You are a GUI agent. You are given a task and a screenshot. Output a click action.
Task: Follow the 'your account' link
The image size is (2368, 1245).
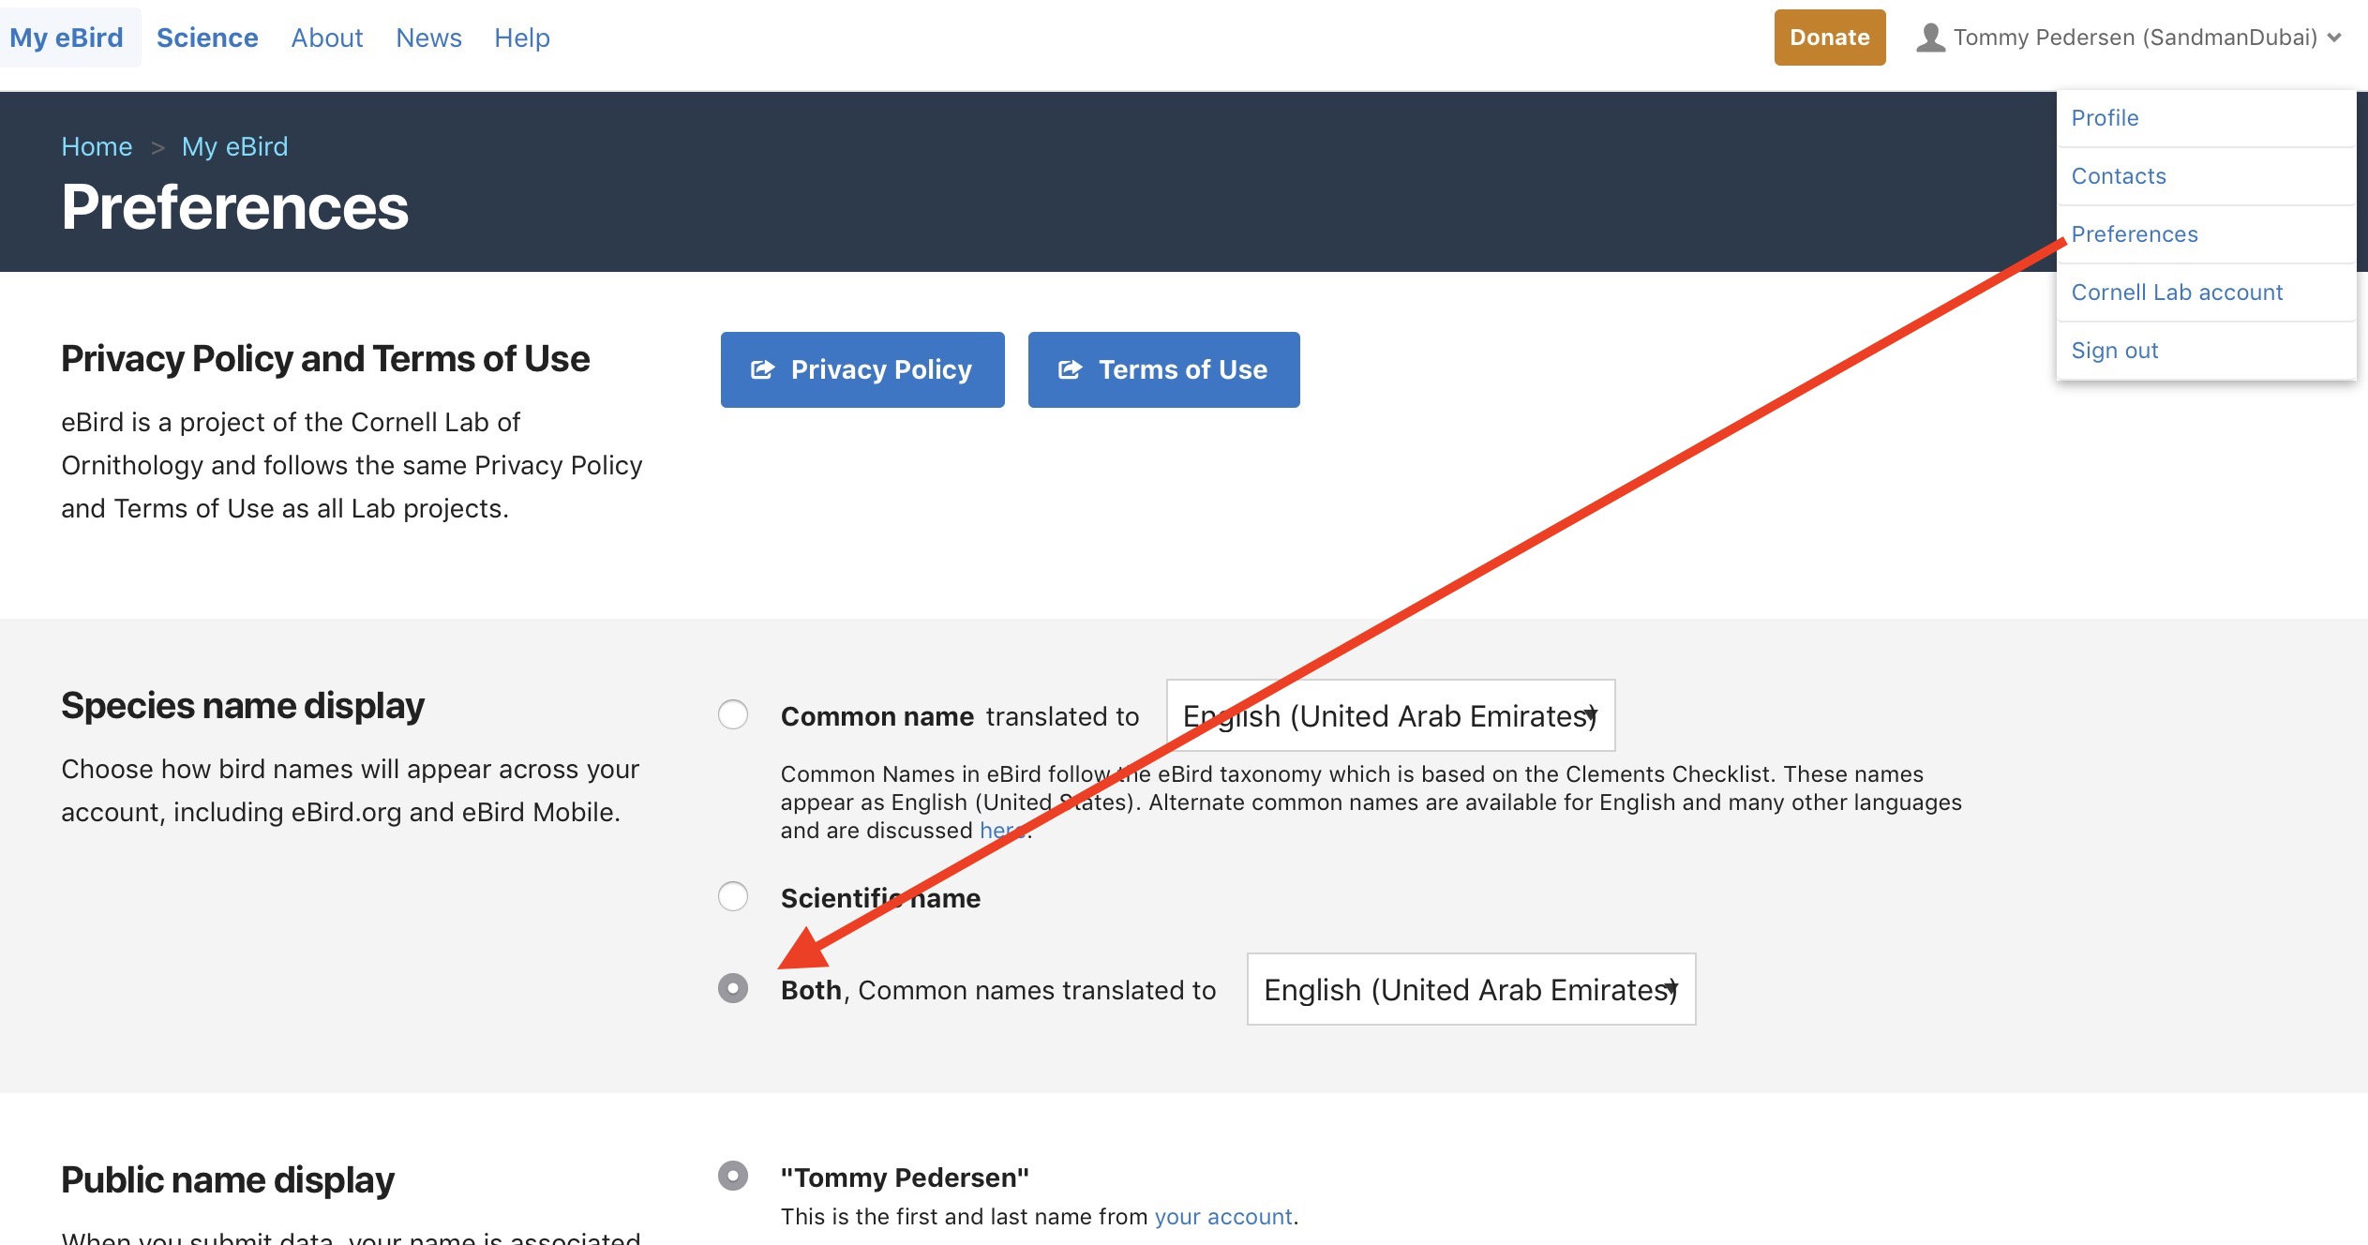pos(1223,1217)
